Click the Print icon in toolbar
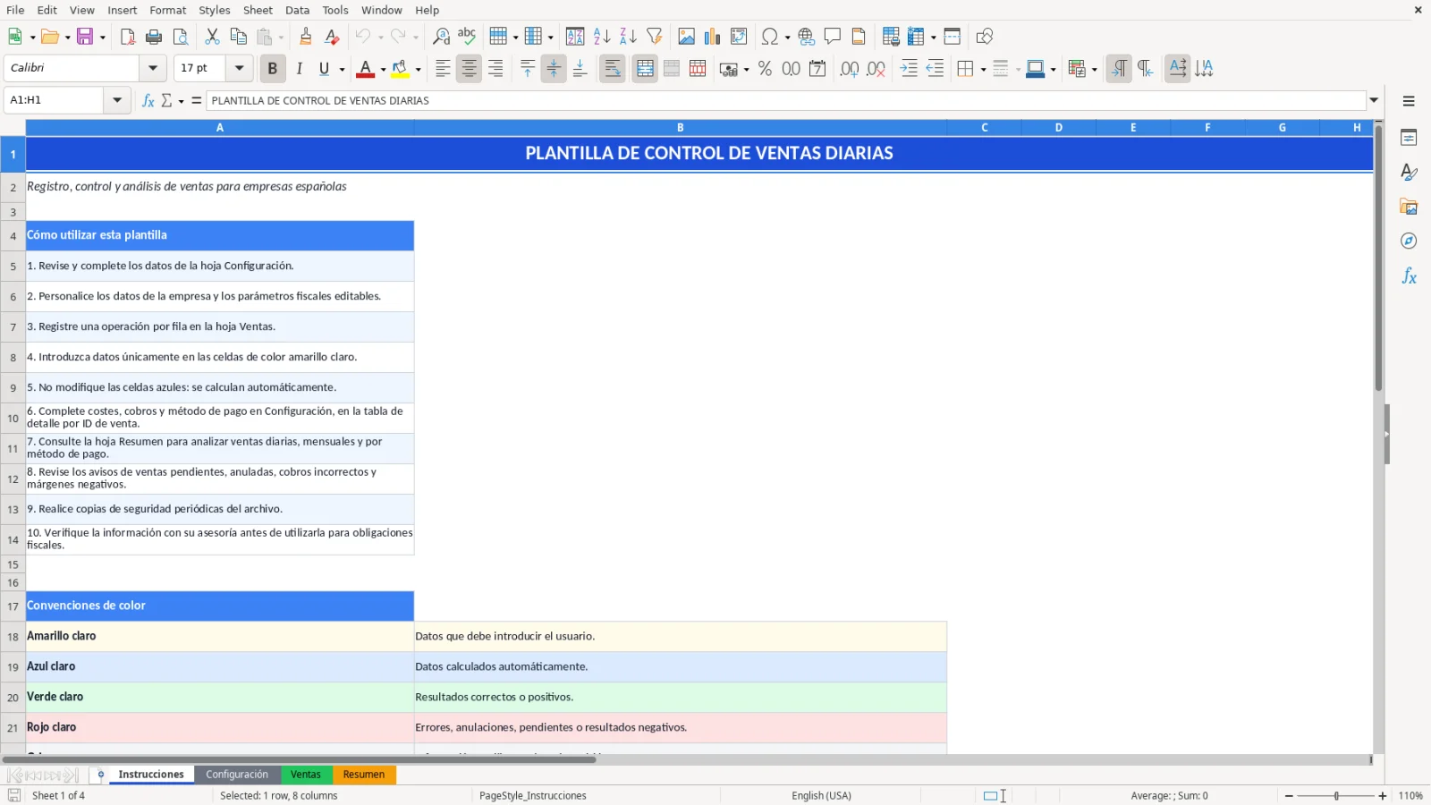The height and width of the screenshot is (805, 1431). pyautogui.click(x=154, y=37)
